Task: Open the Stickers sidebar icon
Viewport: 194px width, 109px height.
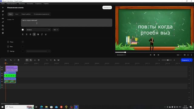Action: point(3,26)
